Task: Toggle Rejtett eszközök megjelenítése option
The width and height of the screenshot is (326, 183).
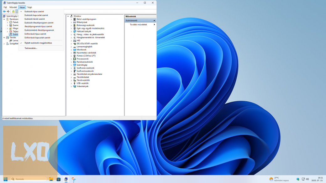Action: point(38,43)
